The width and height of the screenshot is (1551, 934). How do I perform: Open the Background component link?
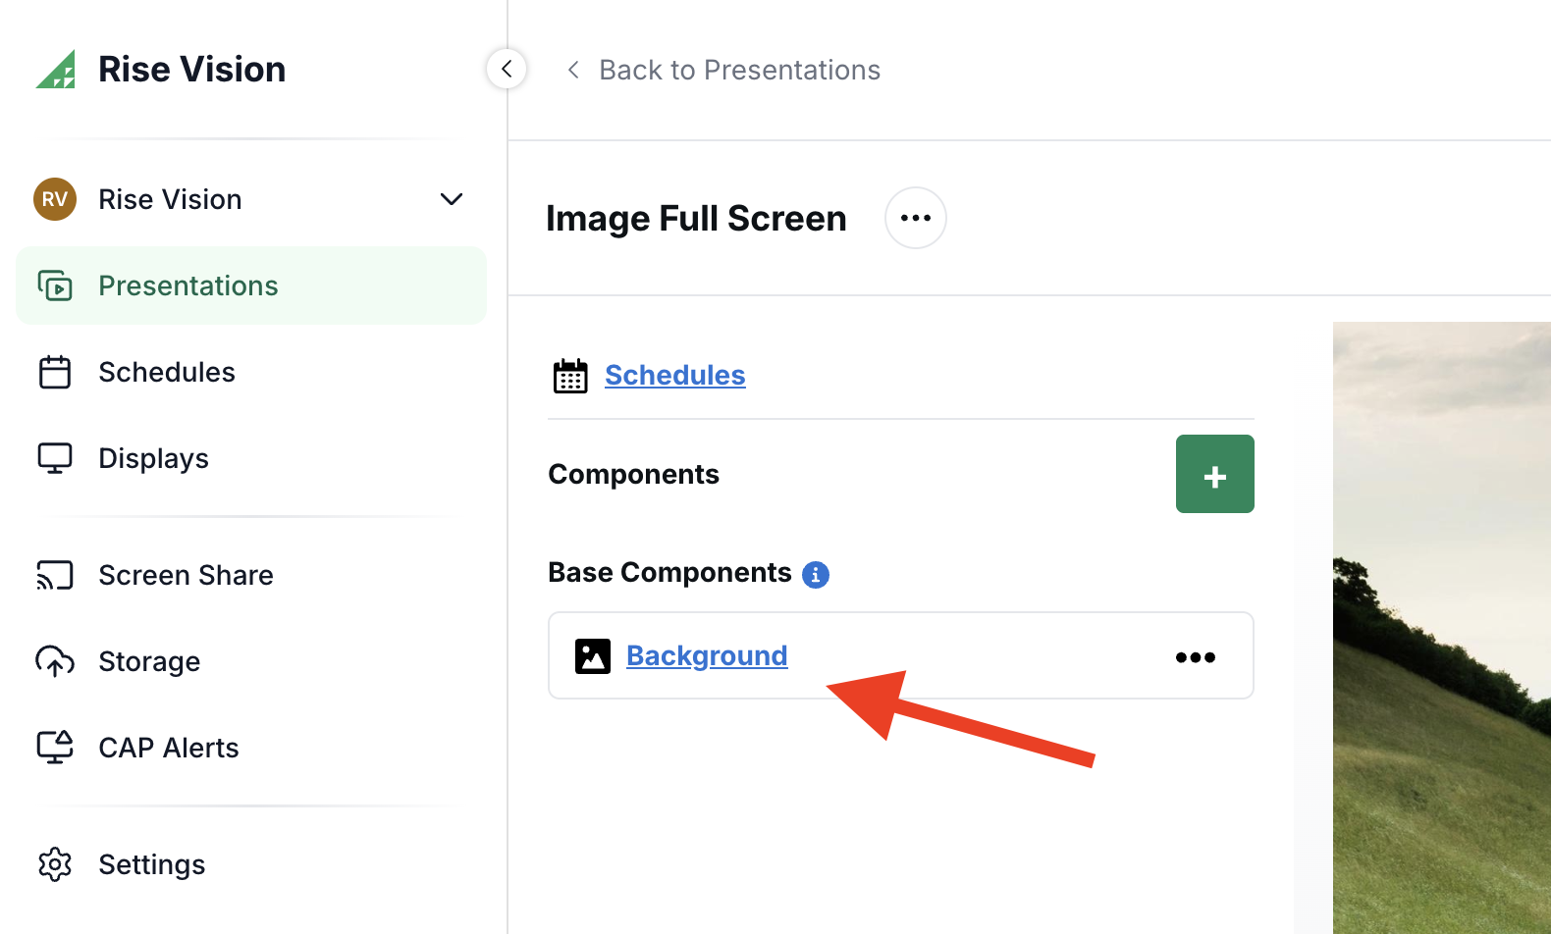pyautogui.click(x=707, y=655)
